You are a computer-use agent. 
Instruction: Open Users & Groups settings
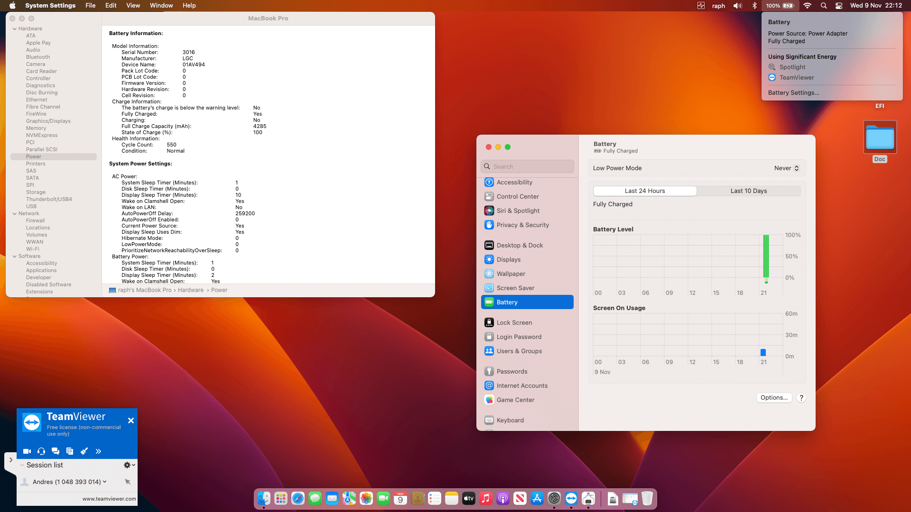point(527,351)
